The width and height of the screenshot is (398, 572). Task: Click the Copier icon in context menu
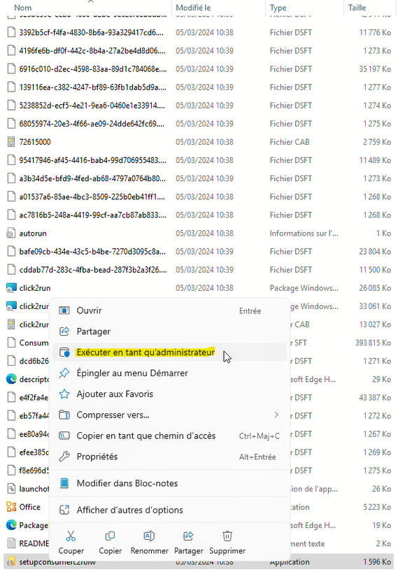click(x=111, y=536)
